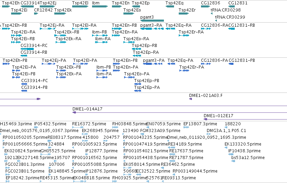The height and width of the screenshot is (183, 287).
Task: Select the tRNA:CR30298 feature
Action: [x=211, y=14]
